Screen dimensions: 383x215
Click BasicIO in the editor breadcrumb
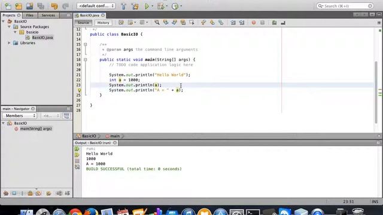(x=87, y=136)
